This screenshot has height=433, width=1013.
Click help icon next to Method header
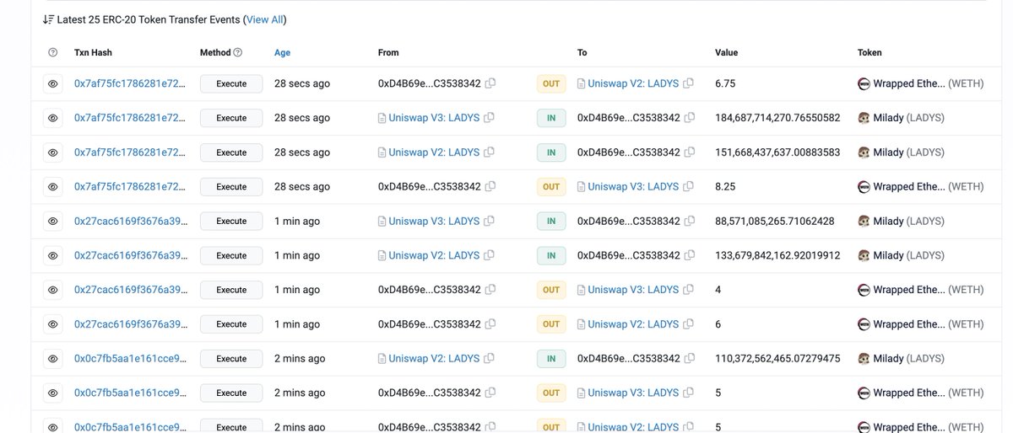tap(238, 52)
